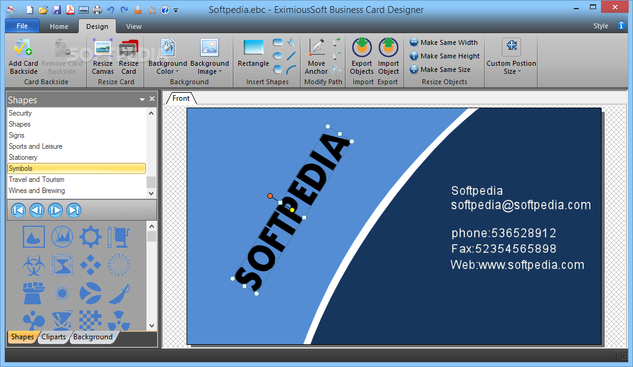This screenshot has height=367, width=633.
Task: Click the shopping cart icon in title bar
Action: pyautogui.click(x=152, y=10)
